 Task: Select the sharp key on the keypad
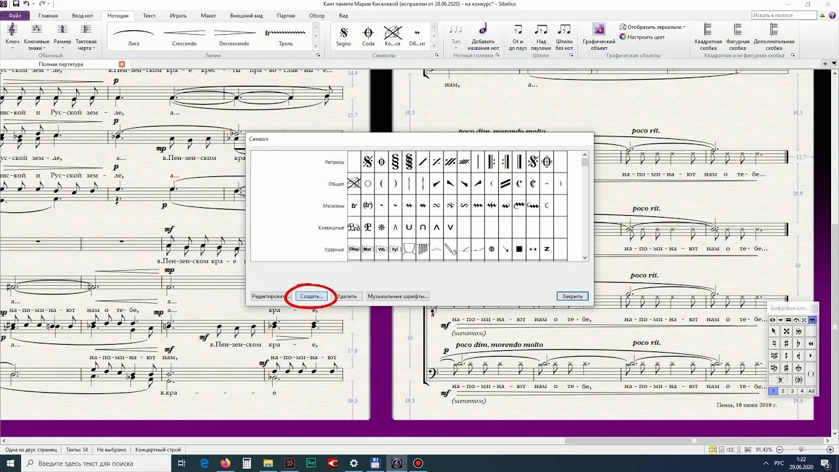(786, 343)
